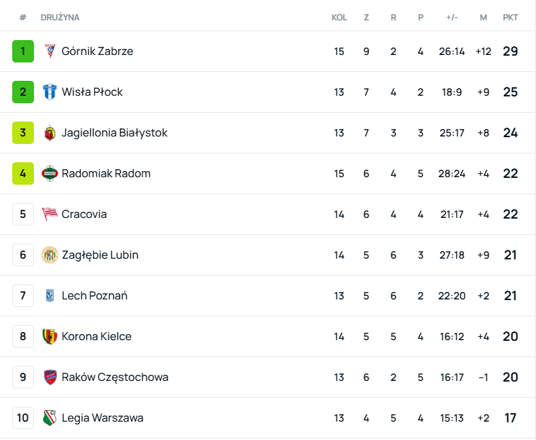The image size is (536, 440).
Task: Click the Korona Kielce club crest
Action: tap(50, 336)
